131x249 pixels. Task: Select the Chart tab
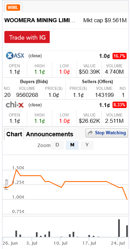[x=14, y=134]
